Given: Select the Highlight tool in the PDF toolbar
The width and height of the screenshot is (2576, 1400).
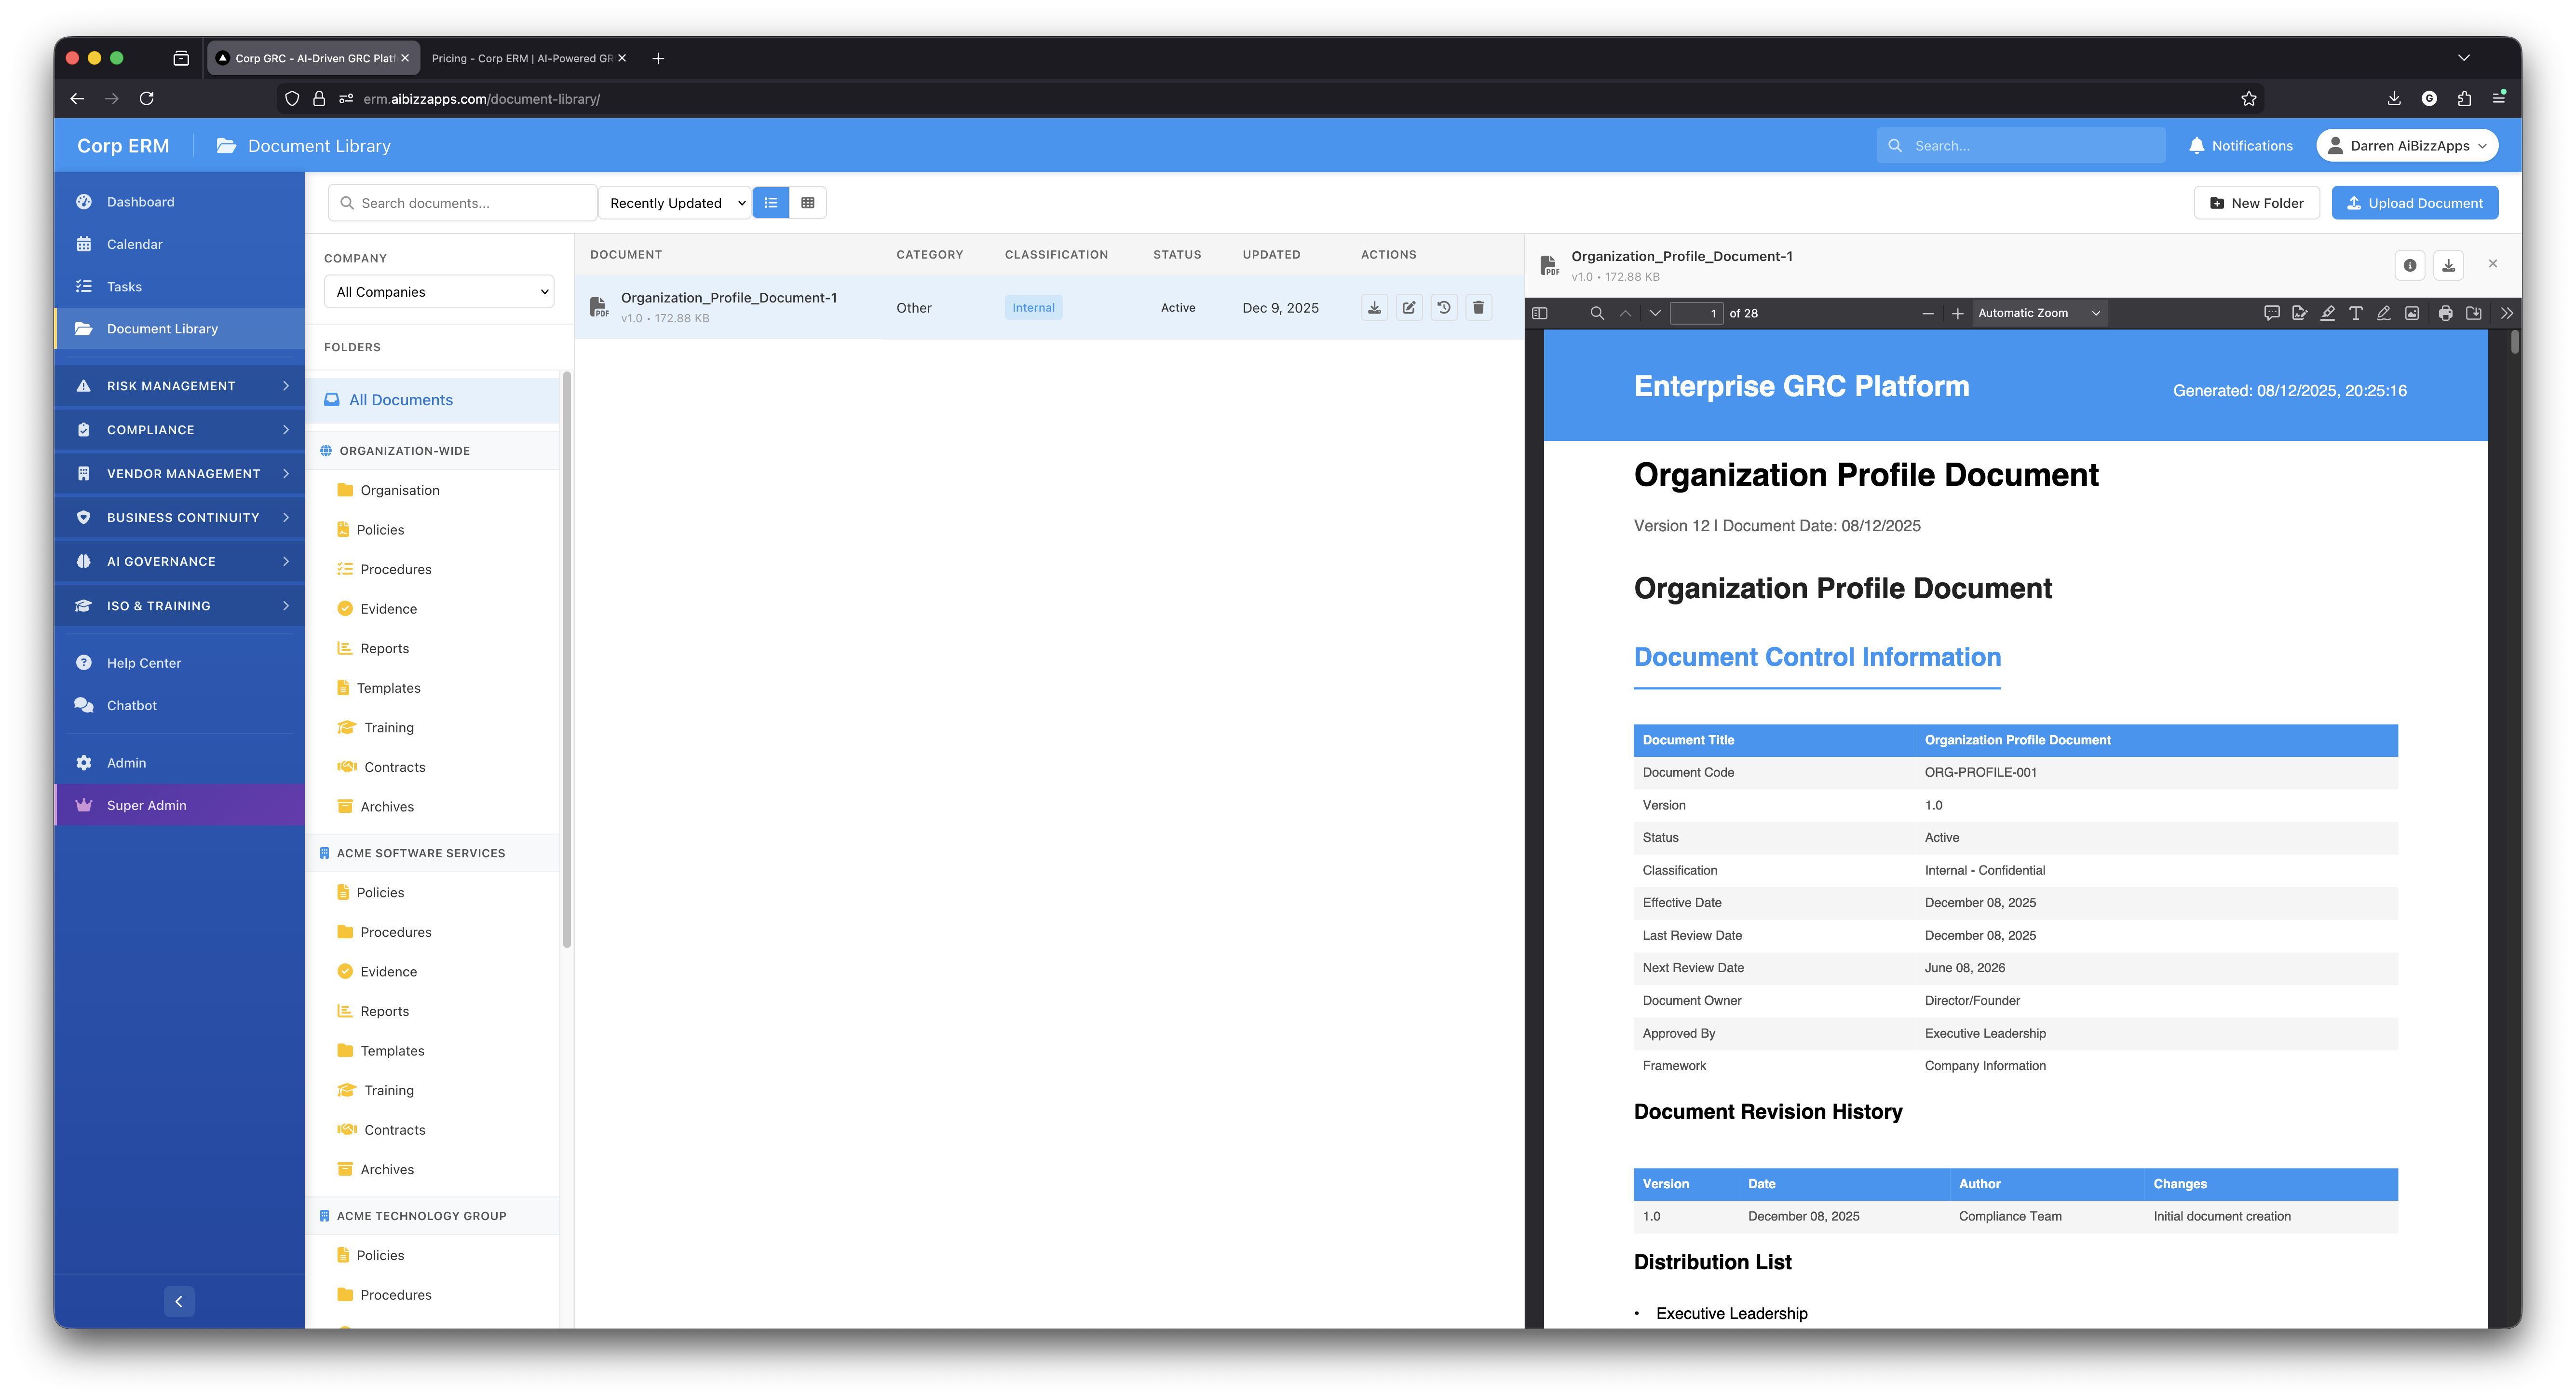Looking at the screenshot, I should click(x=2327, y=313).
